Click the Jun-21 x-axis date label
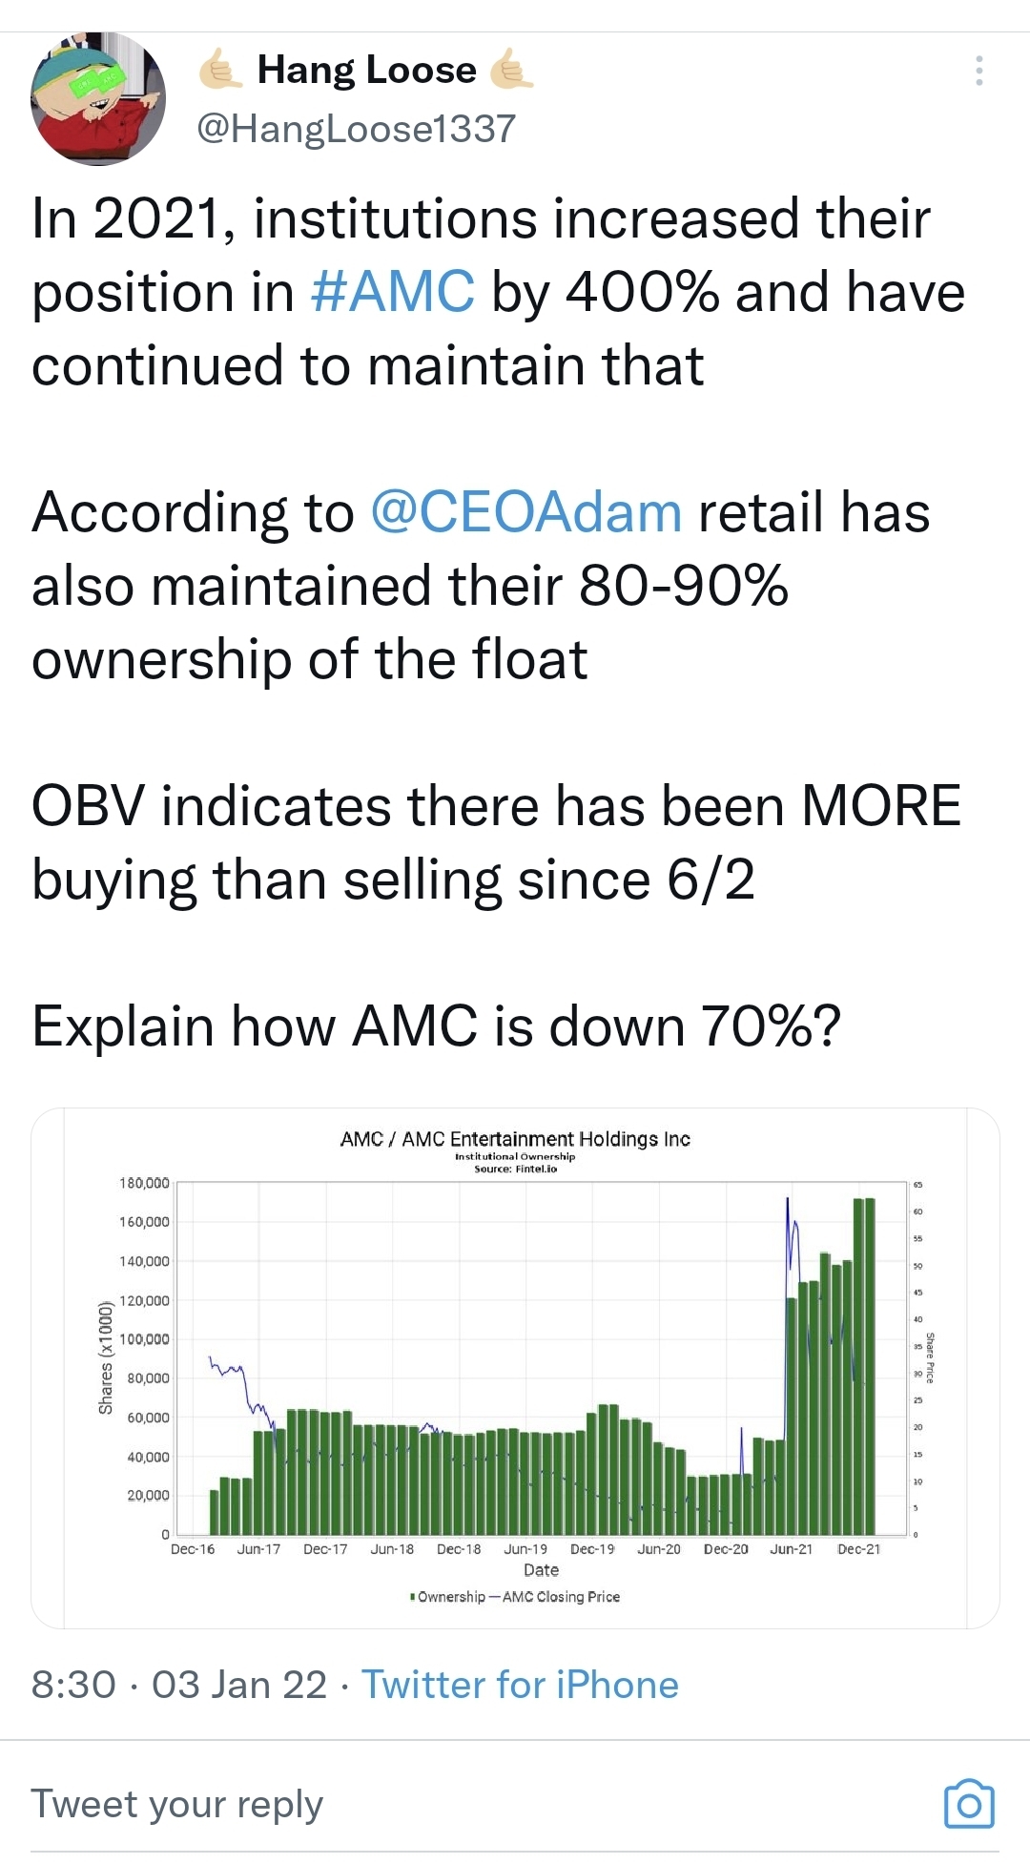This screenshot has height=1864, width=1030. tap(791, 1549)
